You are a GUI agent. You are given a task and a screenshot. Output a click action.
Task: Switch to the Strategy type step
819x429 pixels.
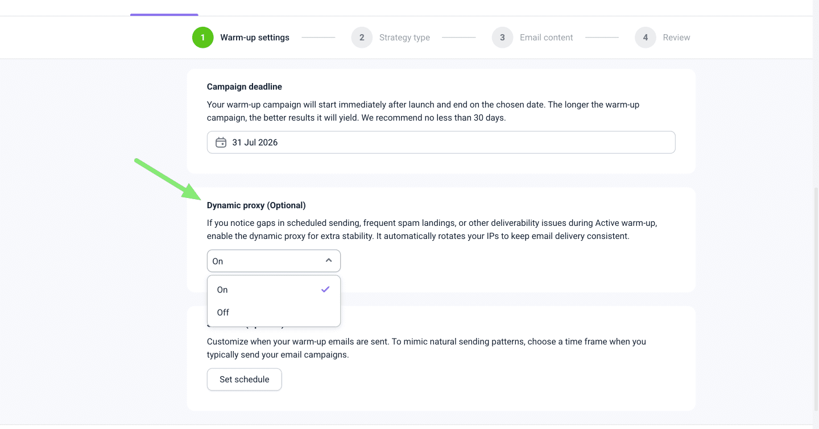click(x=404, y=38)
